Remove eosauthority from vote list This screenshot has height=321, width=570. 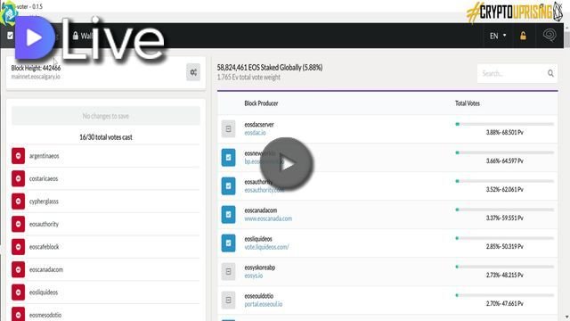(18, 224)
